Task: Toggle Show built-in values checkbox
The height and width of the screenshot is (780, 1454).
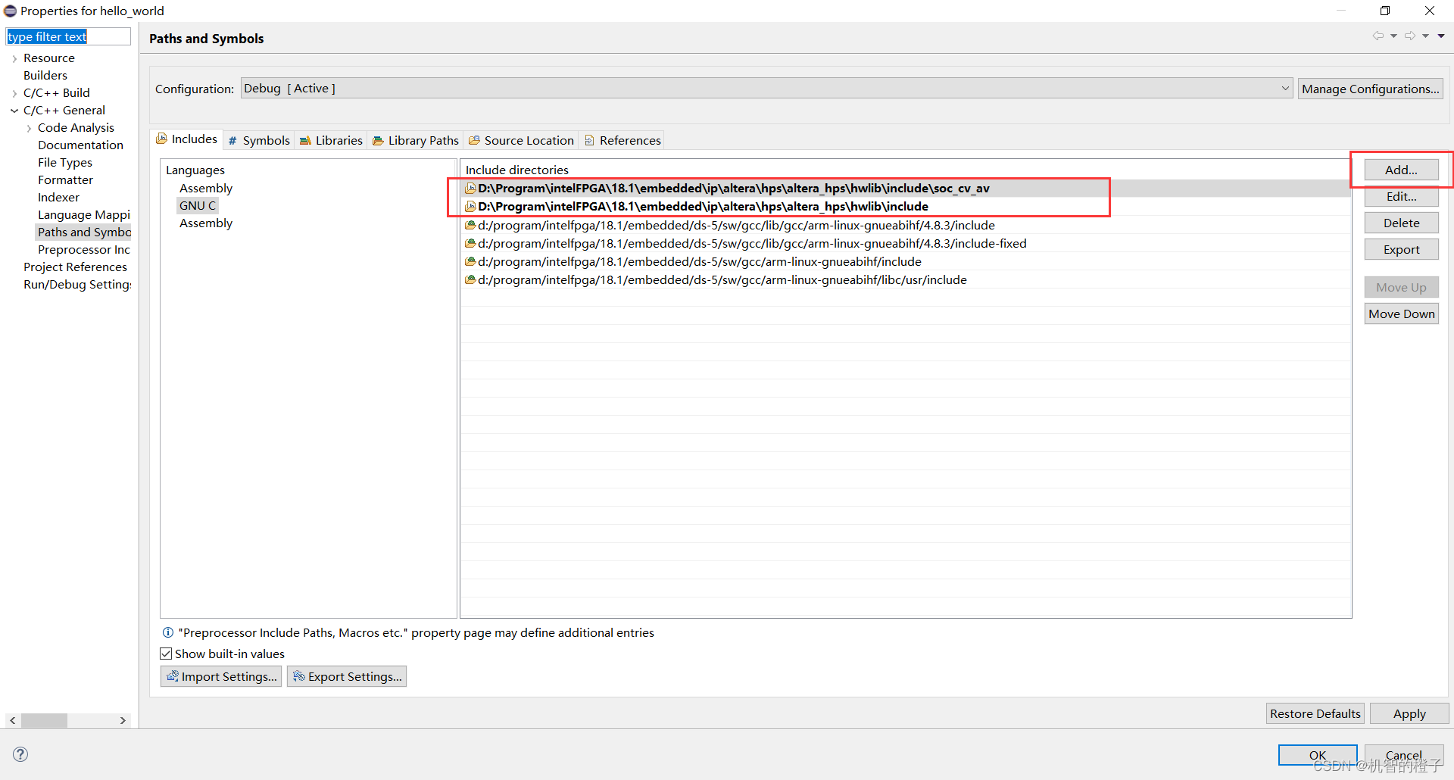Action: (x=166, y=654)
